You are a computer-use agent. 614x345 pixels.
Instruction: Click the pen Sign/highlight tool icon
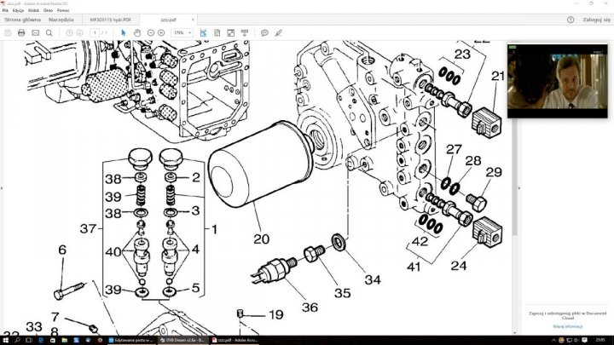pos(278,32)
